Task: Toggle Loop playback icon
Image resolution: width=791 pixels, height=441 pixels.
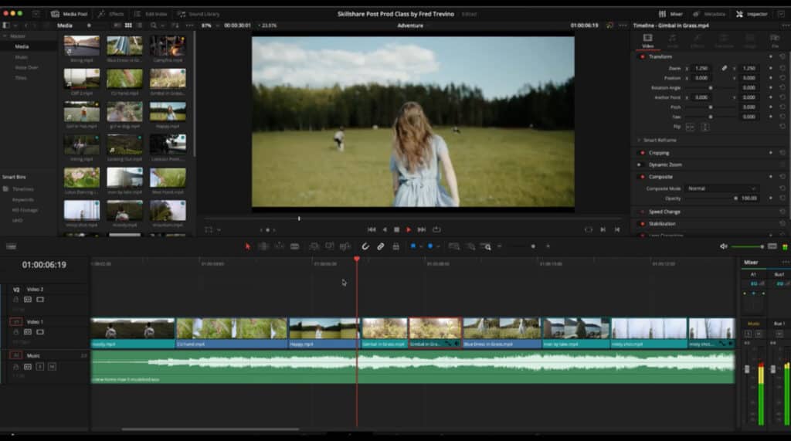Action: [x=437, y=229]
